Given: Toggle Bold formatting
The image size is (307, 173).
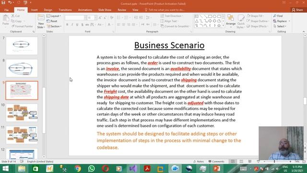Looking at the screenshot, I should pos(67,25).
